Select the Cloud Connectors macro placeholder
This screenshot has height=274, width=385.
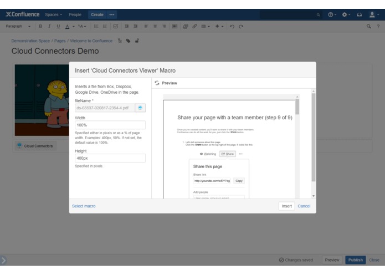point(35,146)
